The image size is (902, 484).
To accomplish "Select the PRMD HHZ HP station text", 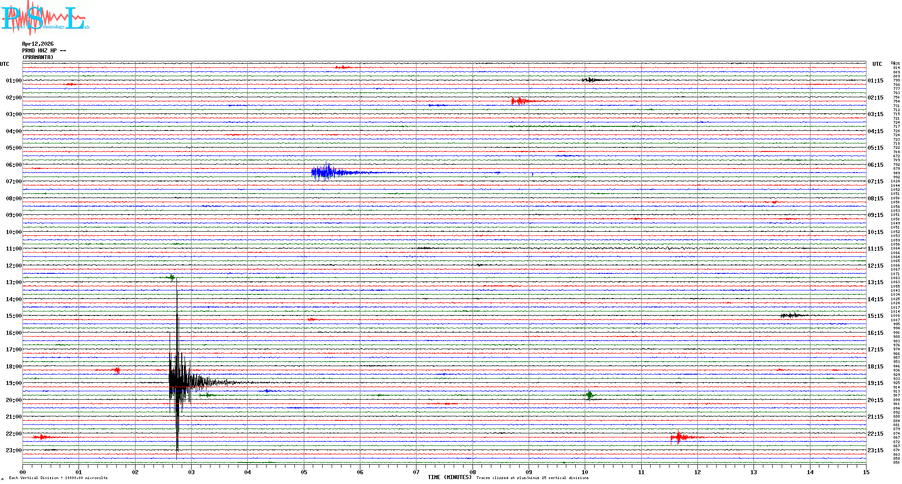I will (x=44, y=51).
